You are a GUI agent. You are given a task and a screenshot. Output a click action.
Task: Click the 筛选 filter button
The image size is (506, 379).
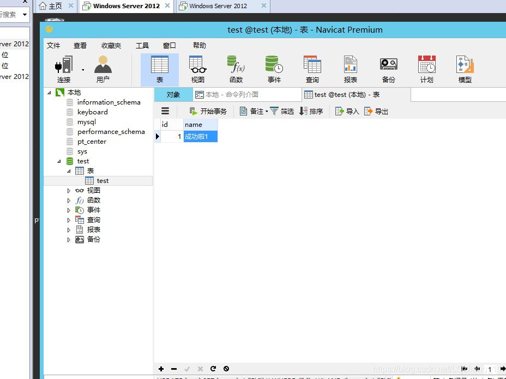(282, 112)
